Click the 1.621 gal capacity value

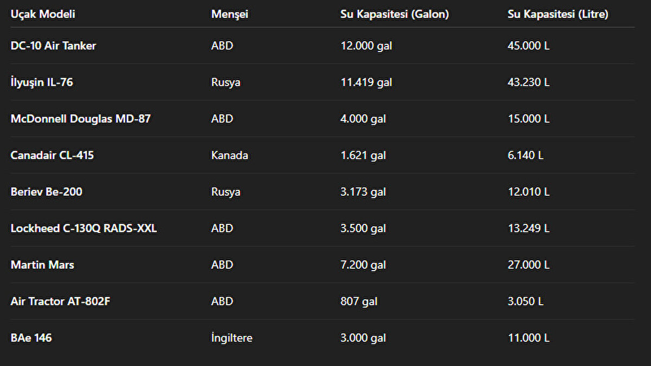(x=363, y=156)
